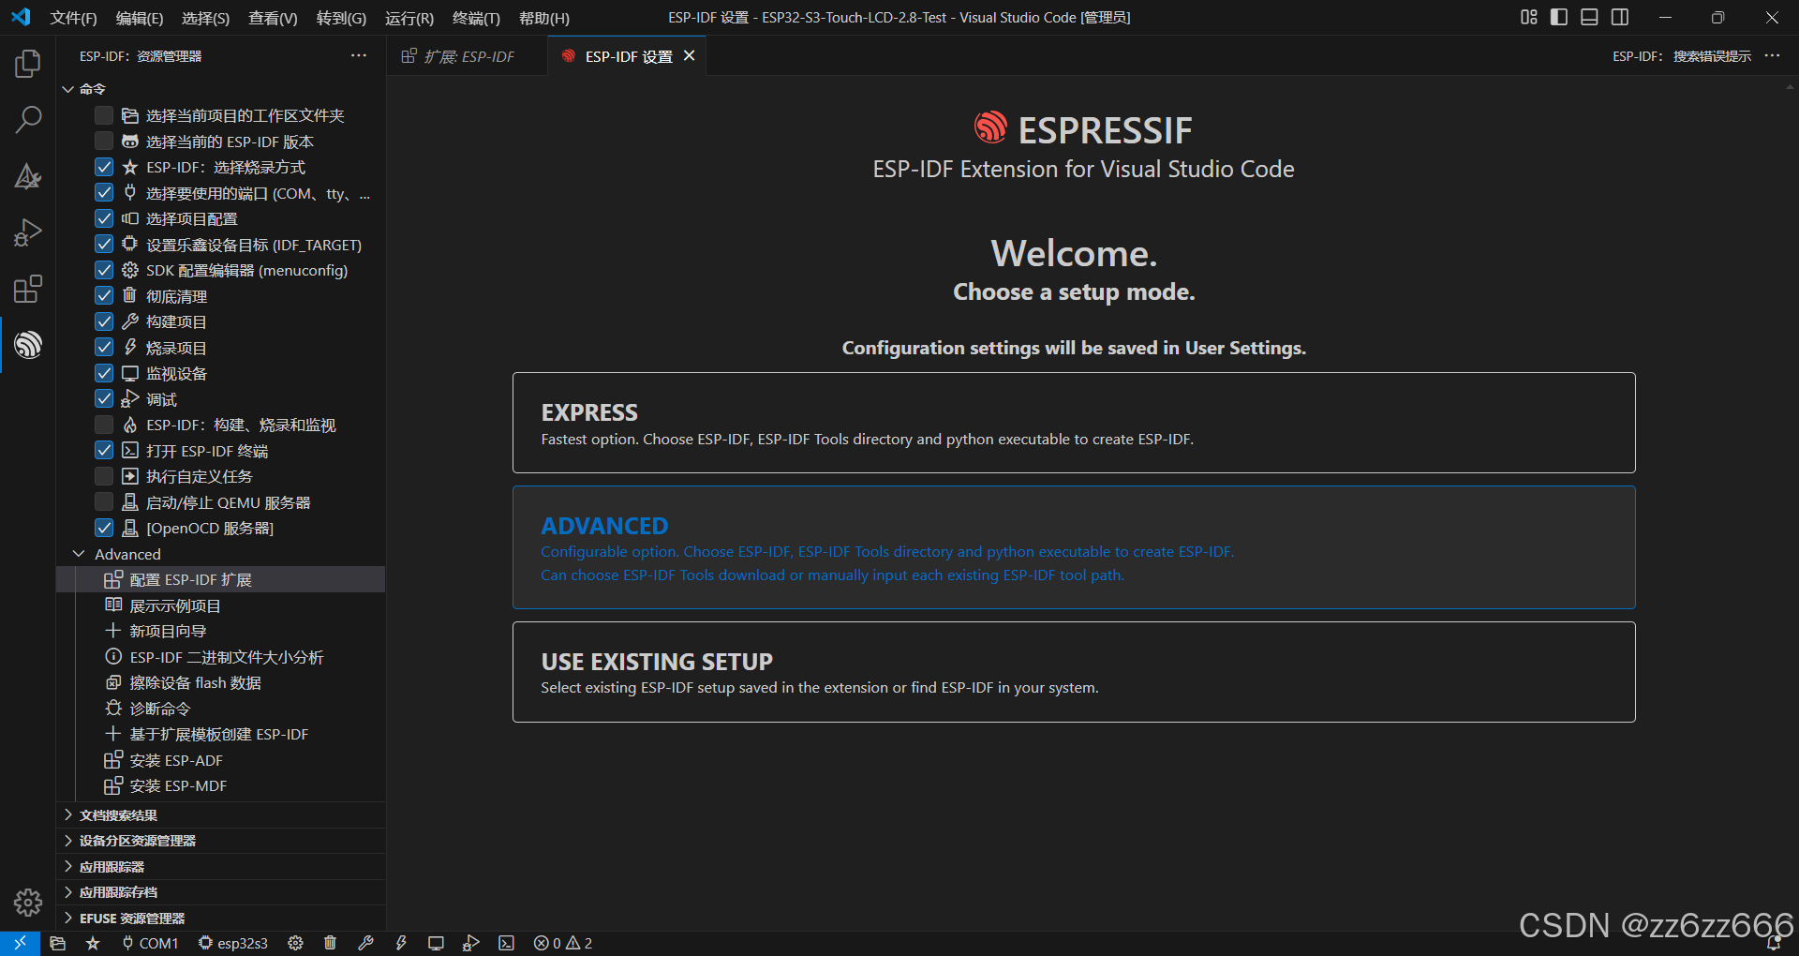
Task: Uncheck SDK 配置编辑器 (menuconfig) checkbox
Action: pyautogui.click(x=104, y=270)
